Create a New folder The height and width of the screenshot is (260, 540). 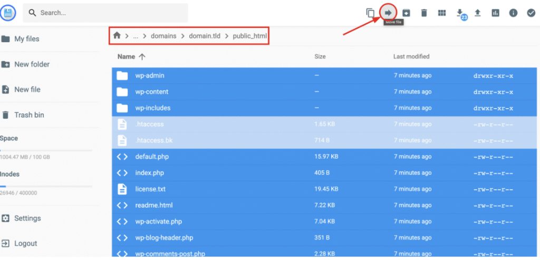point(32,64)
